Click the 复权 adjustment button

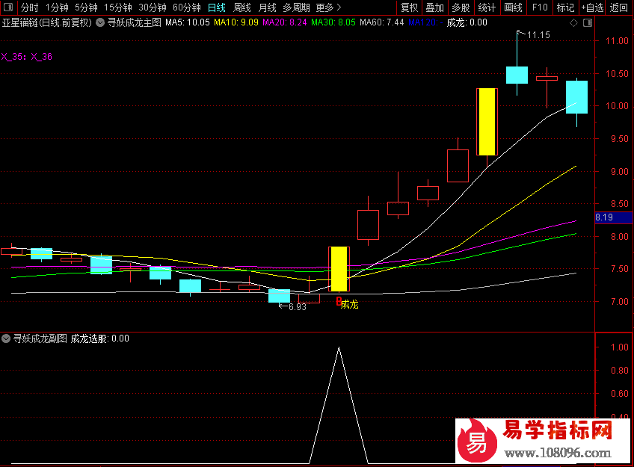tap(409, 7)
